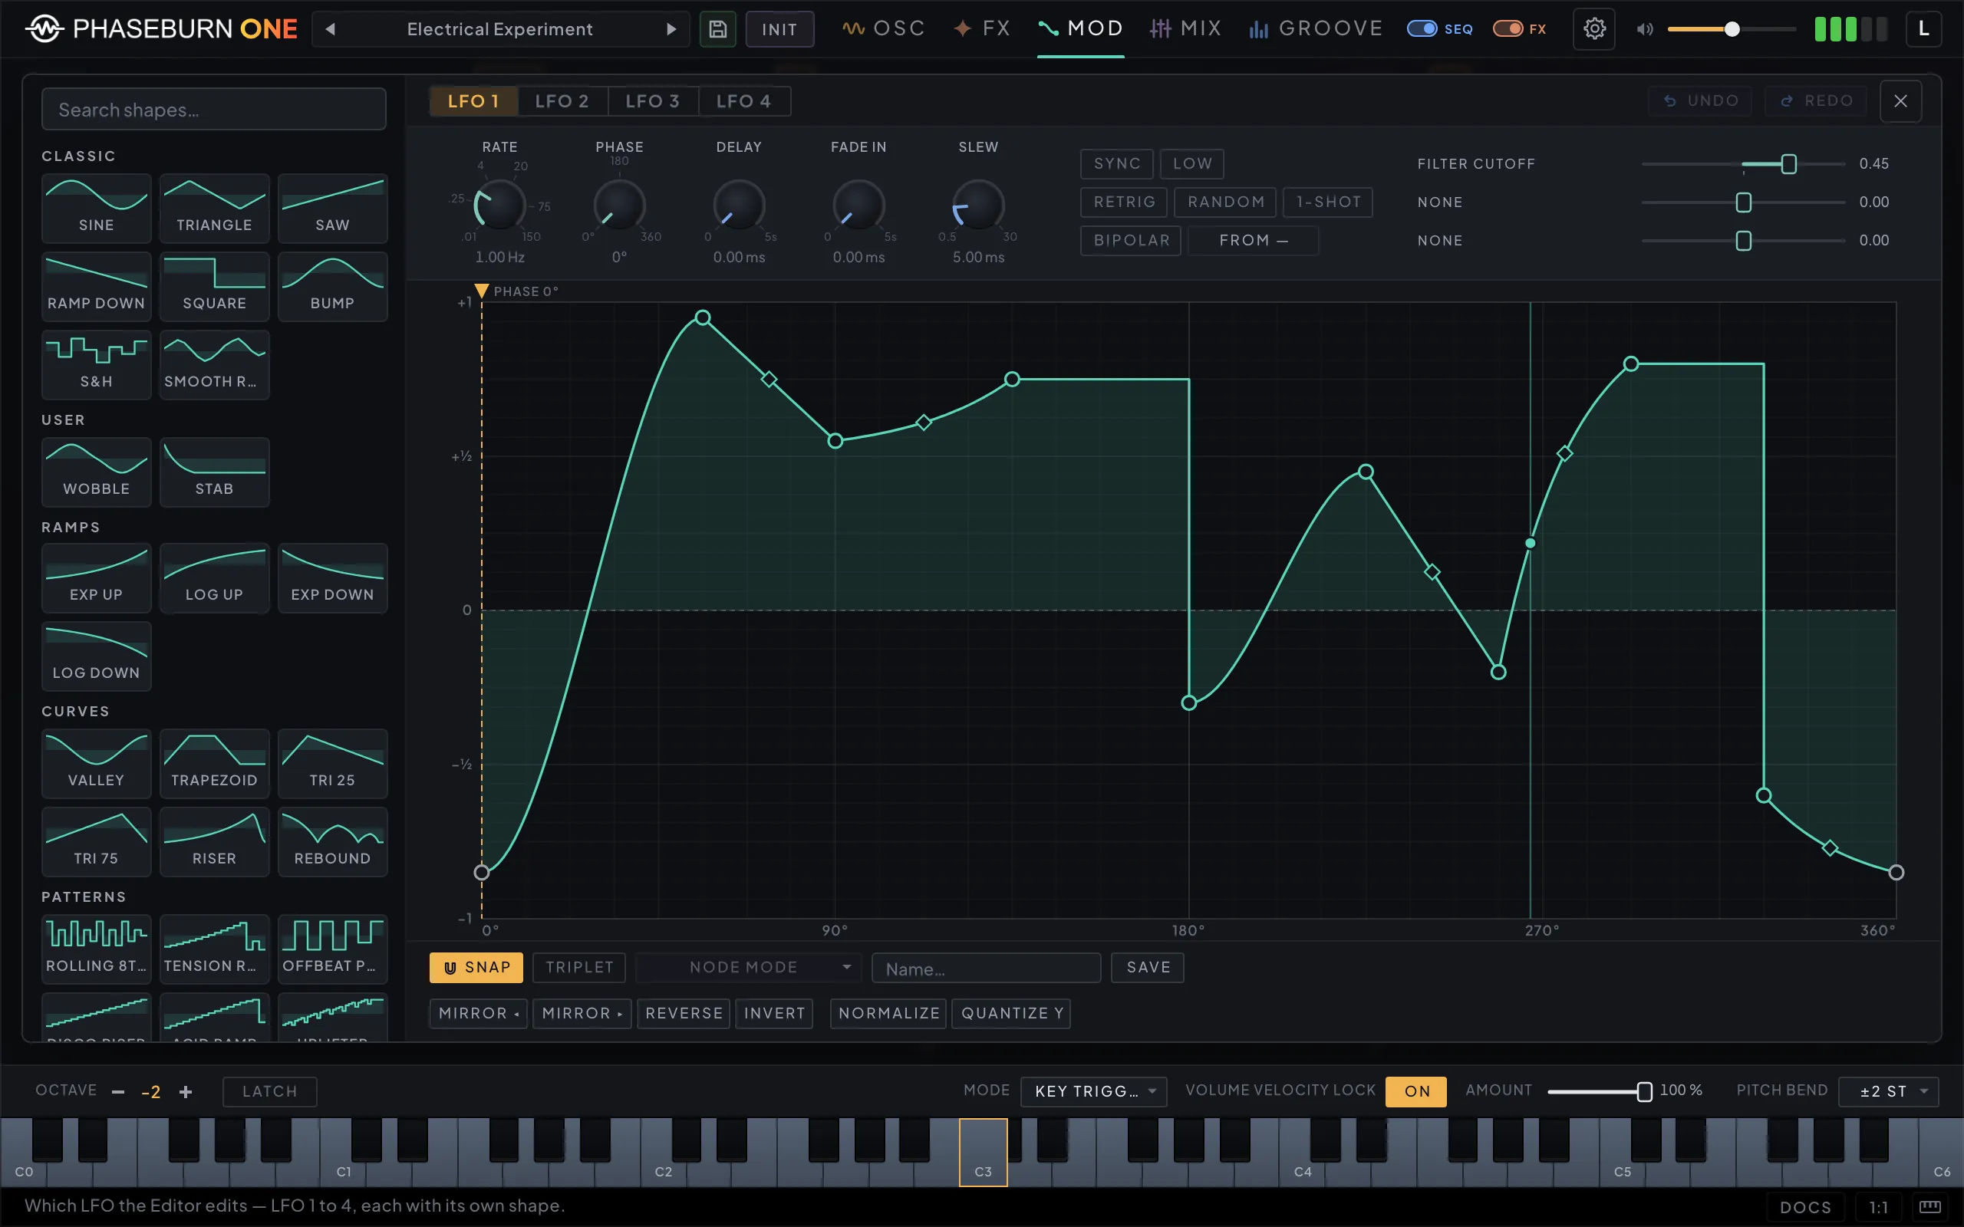Switch to the MIX tab
Viewport: 1964px width, 1227px height.
click(x=1186, y=29)
